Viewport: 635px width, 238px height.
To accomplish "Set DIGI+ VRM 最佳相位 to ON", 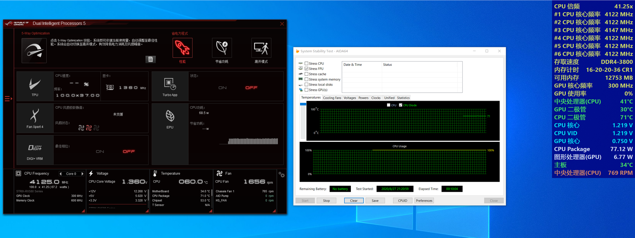I will tap(100, 151).
